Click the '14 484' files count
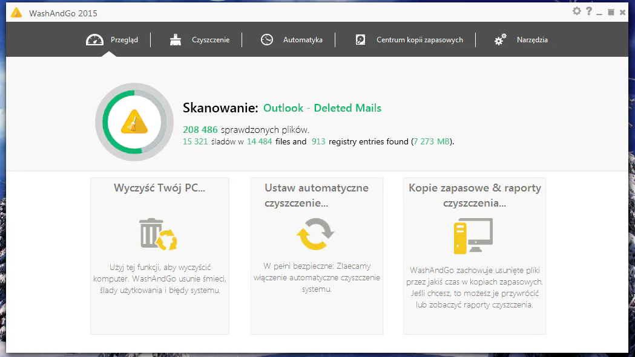The height and width of the screenshot is (357, 635). click(260, 141)
